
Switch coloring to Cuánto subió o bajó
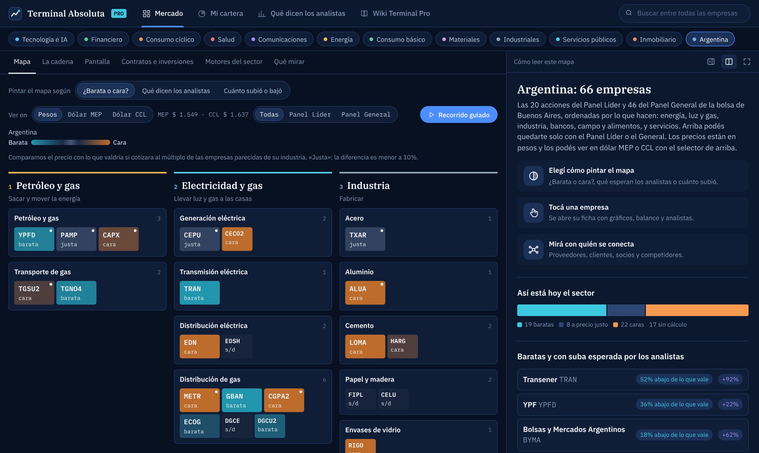point(253,91)
